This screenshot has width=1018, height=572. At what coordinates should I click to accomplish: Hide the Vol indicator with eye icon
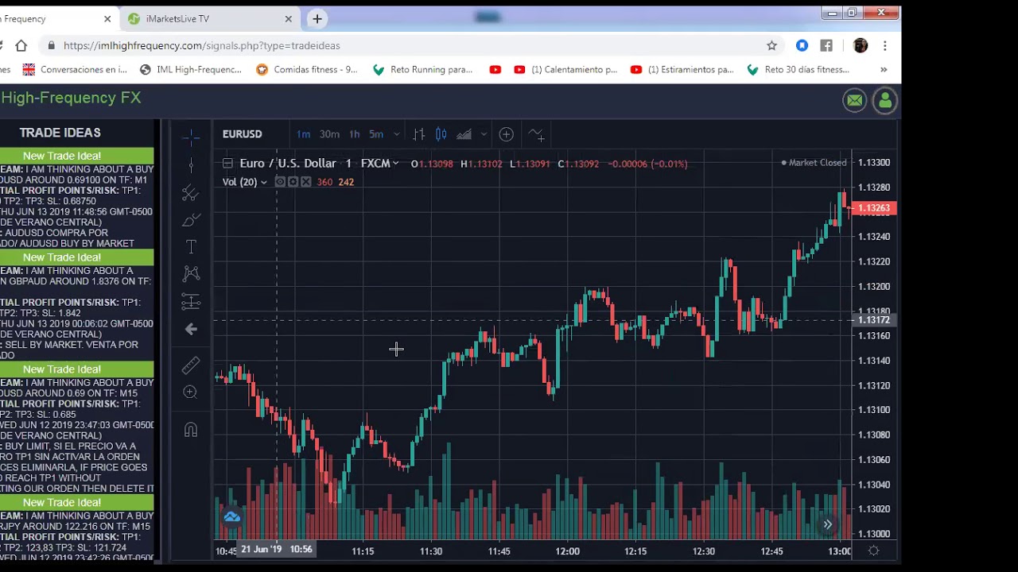click(280, 182)
